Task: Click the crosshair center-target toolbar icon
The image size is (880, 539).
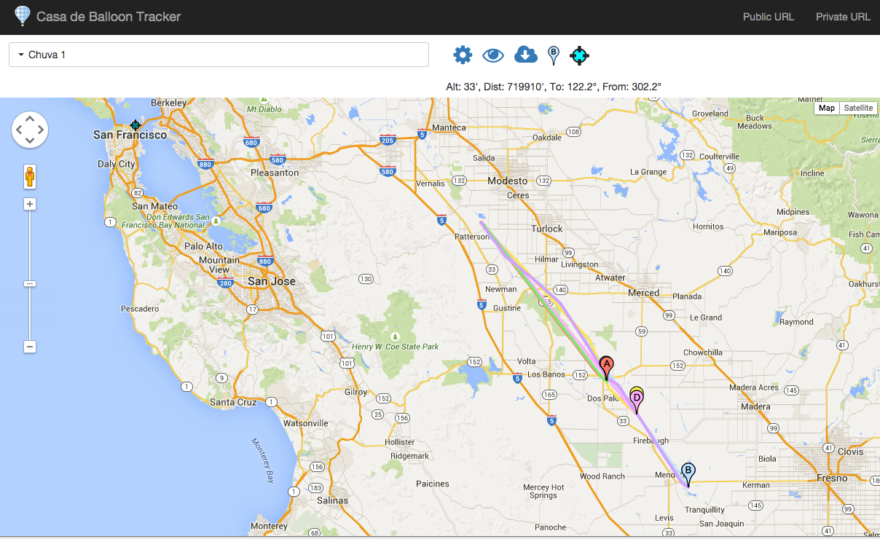Action: pyautogui.click(x=579, y=55)
